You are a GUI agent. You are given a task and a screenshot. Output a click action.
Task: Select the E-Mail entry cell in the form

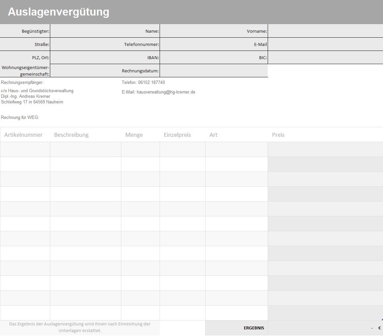point(325,44)
